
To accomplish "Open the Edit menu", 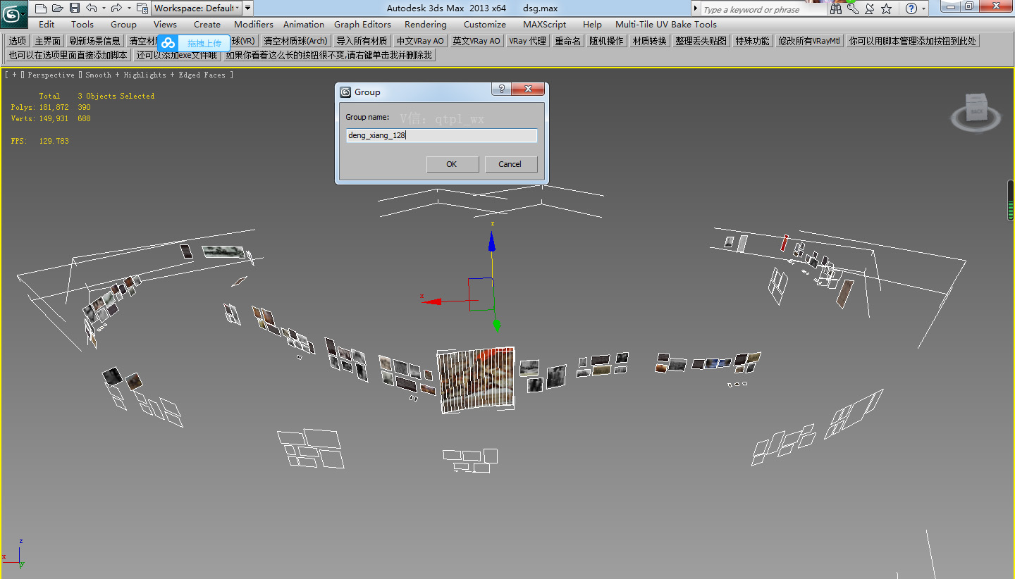I will 47,24.
